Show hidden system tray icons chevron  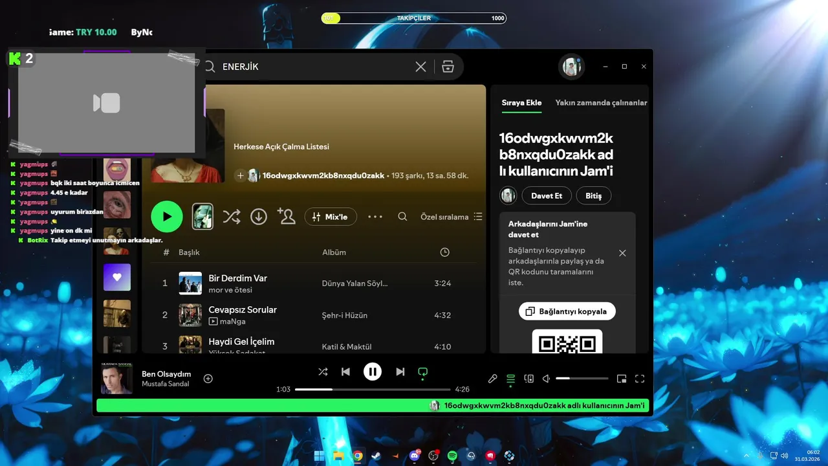pyautogui.click(x=747, y=456)
